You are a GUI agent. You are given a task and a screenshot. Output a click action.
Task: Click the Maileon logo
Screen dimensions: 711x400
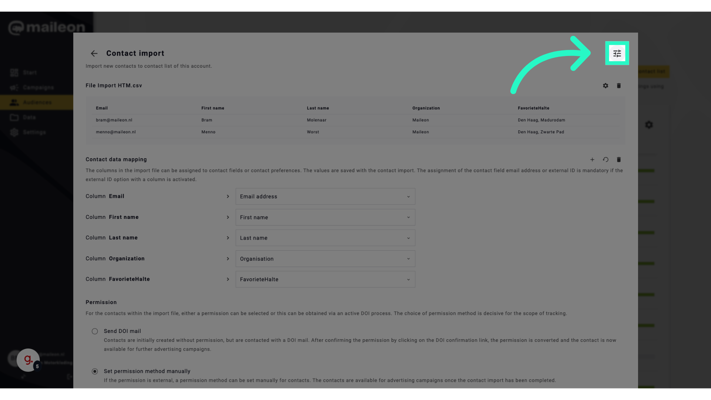pyautogui.click(x=47, y=27)
